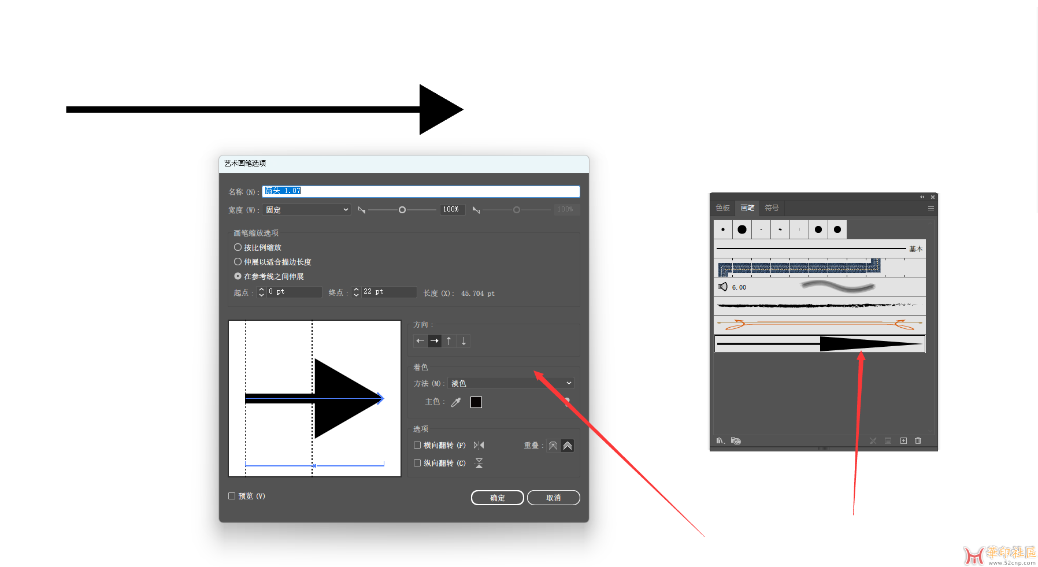
Task: Switch to the 色板 tab
Action: pyautogui.click(x=722, y=208)
